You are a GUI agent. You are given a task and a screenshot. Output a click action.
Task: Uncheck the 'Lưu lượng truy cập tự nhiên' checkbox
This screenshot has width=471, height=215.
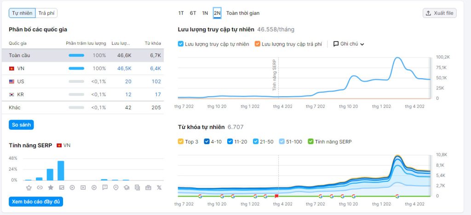coord(181,44)
